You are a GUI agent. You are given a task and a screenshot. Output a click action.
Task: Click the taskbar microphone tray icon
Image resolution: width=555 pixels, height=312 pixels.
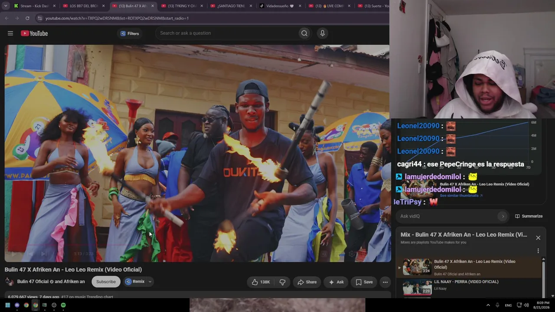coord(497,305)
